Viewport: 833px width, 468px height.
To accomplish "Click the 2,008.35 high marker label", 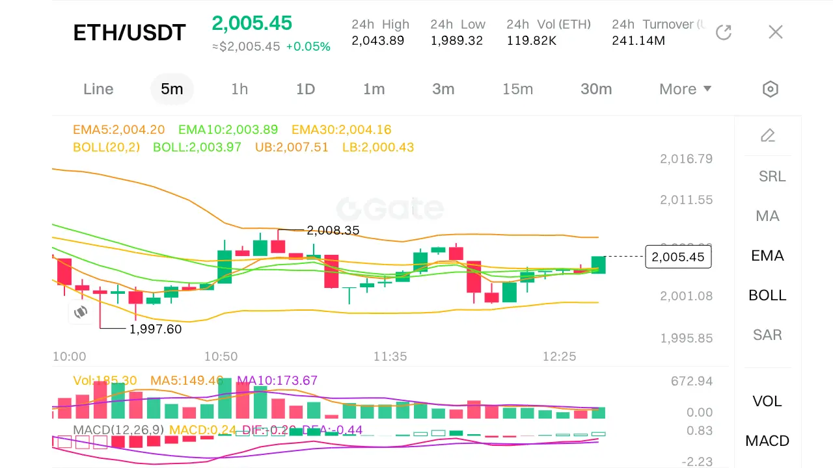I will (x=333, y=231).
